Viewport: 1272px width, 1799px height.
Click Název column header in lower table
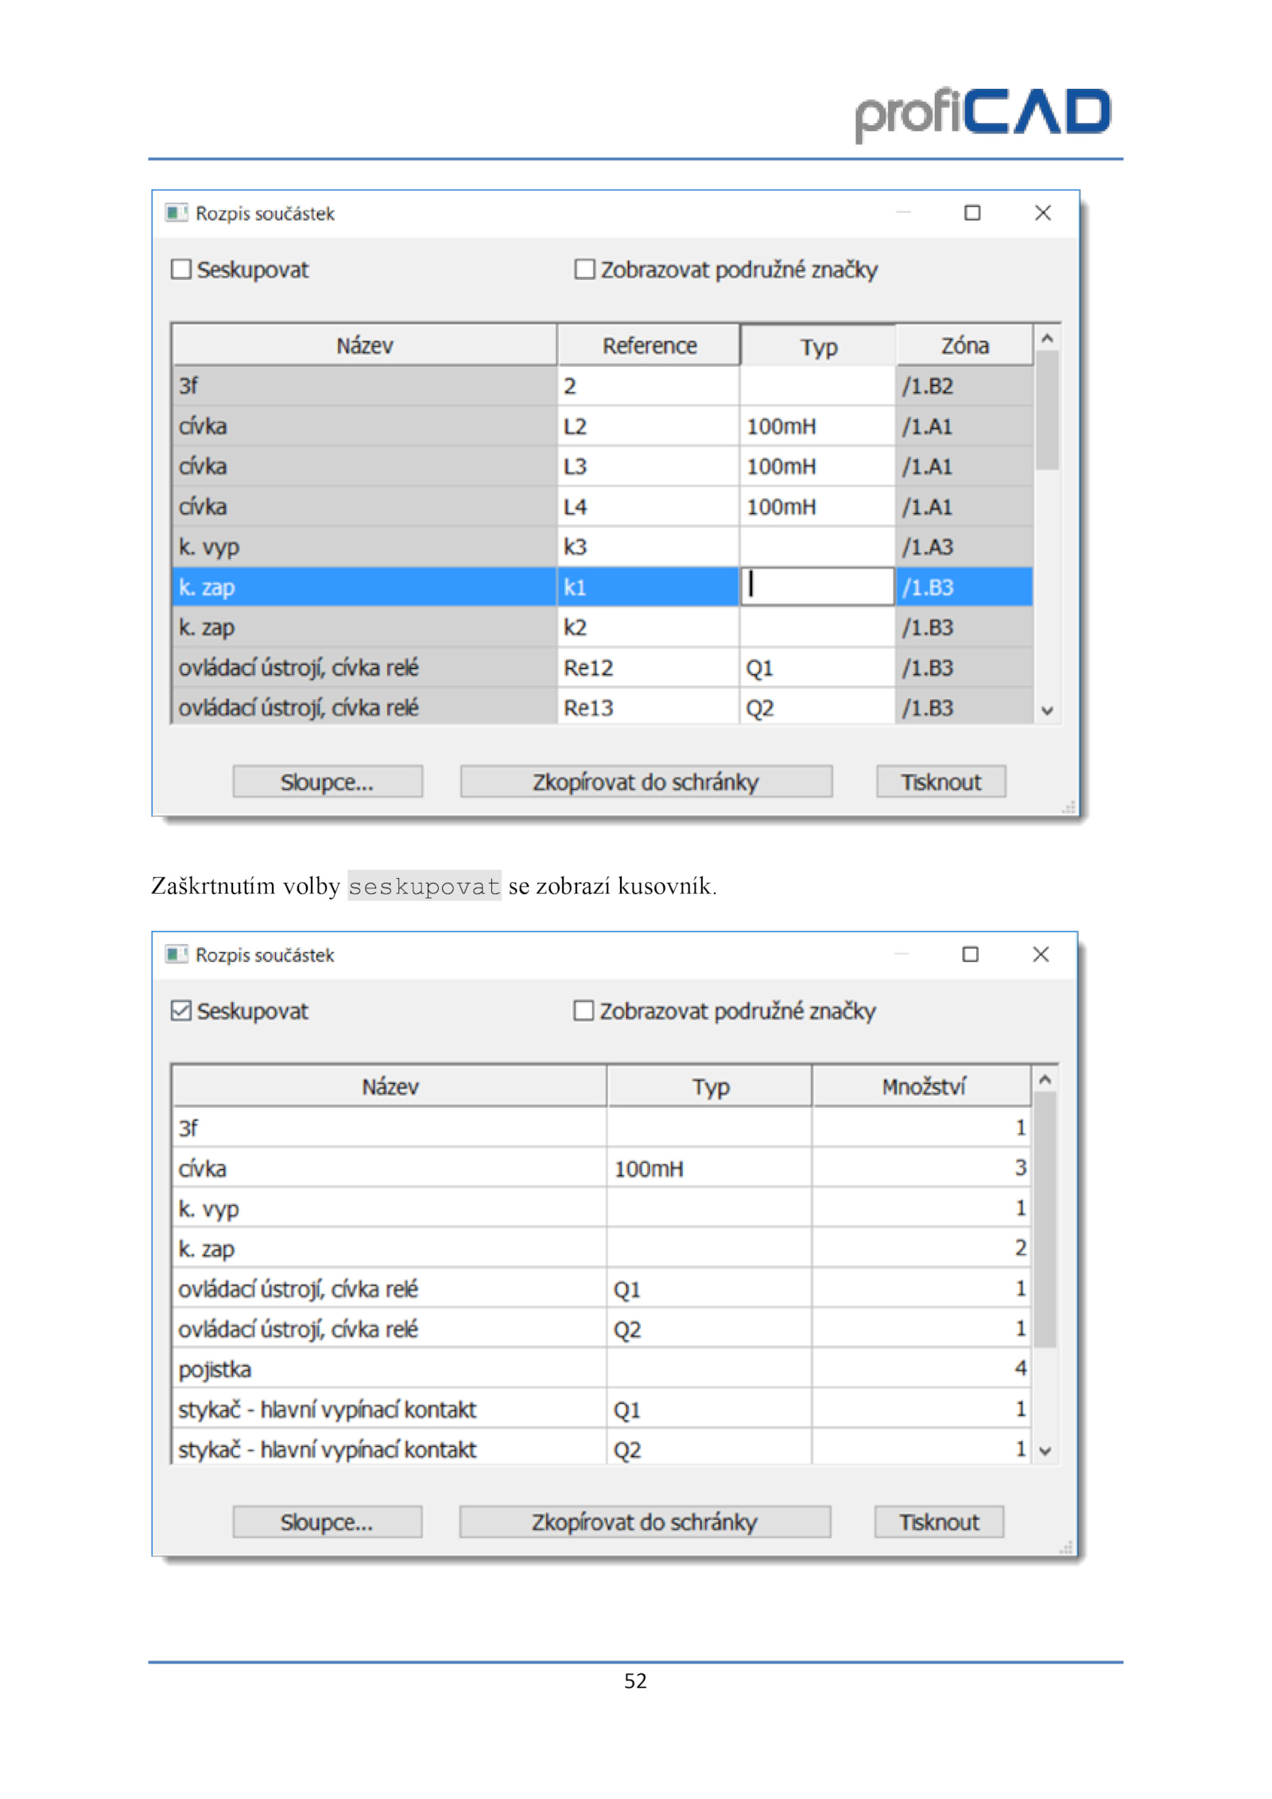[390, 1087]
